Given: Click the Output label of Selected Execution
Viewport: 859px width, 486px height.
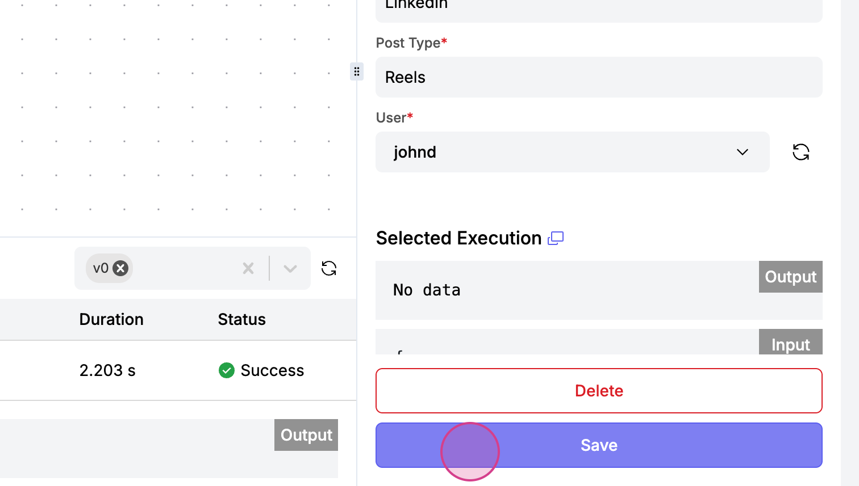Looking at the screenshot, I should click(x=790, y=277).
